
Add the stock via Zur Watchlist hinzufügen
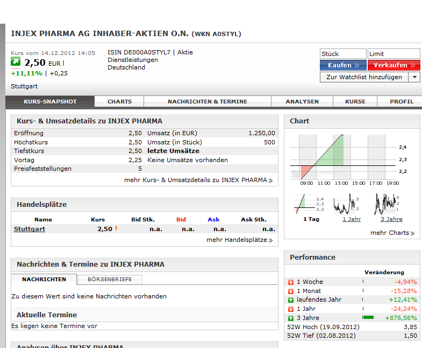click(364, 77)
